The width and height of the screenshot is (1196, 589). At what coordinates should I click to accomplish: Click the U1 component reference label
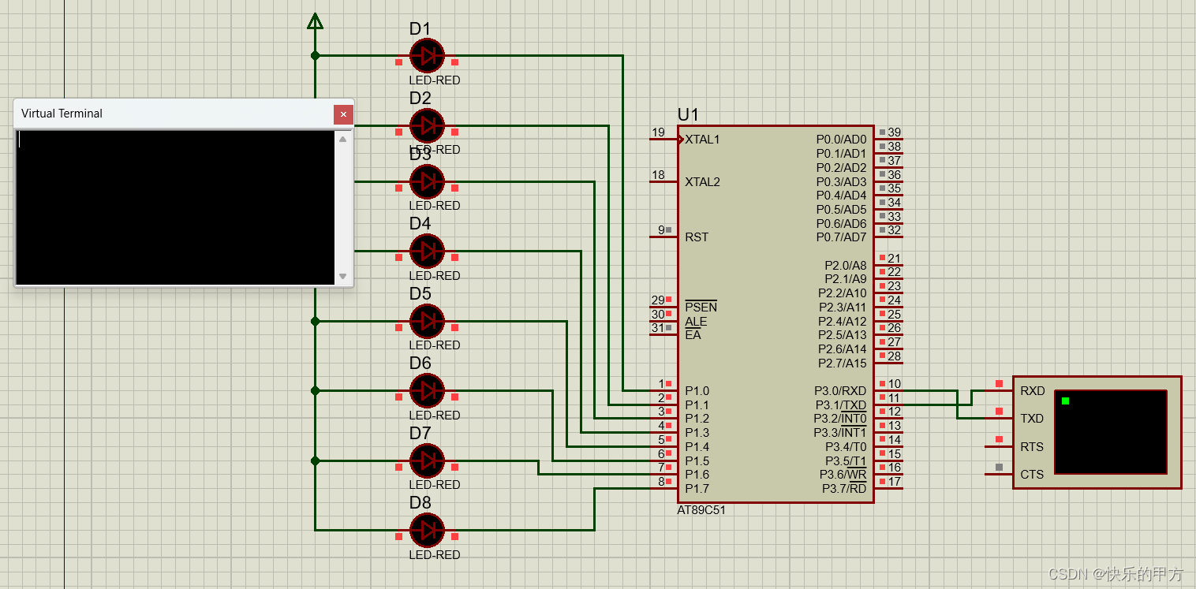point(688,114)
